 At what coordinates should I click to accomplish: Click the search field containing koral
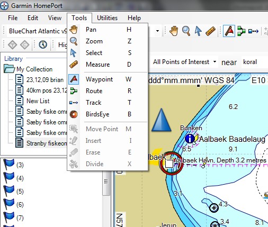pos(254,62)
